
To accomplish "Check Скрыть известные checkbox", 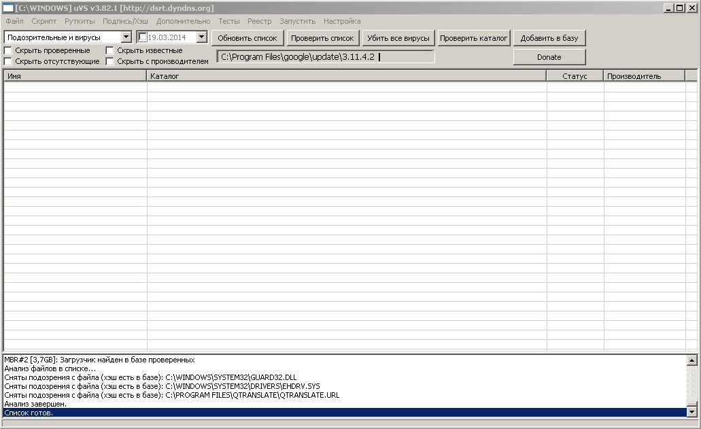I will click(x=109, y=50).
